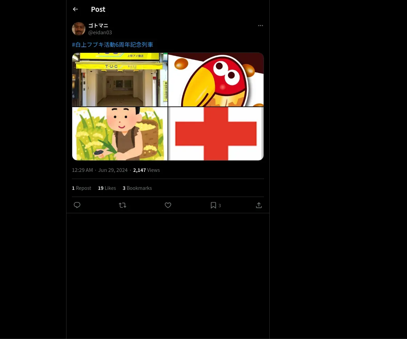Open the #白上フブキ活動6周年記念列車 hashtag

pos(113,45)
